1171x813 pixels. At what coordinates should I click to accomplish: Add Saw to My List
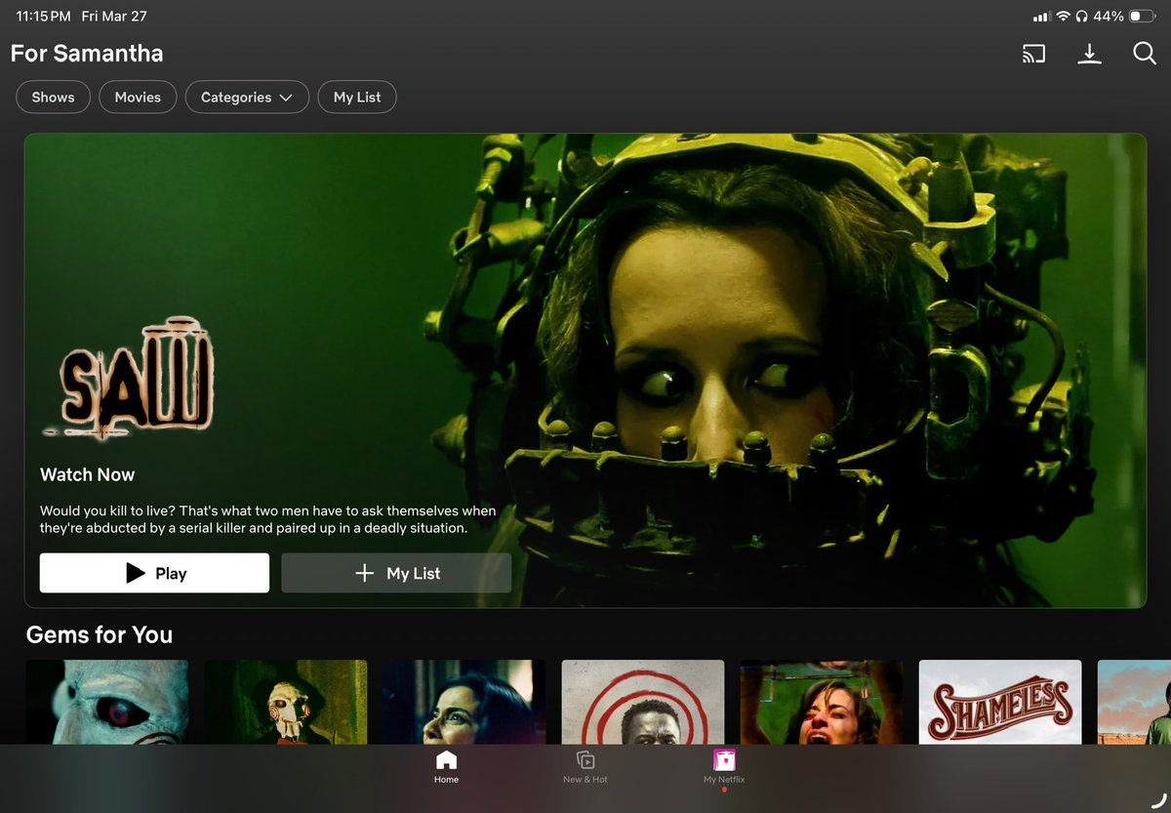[x=396, y=573]
